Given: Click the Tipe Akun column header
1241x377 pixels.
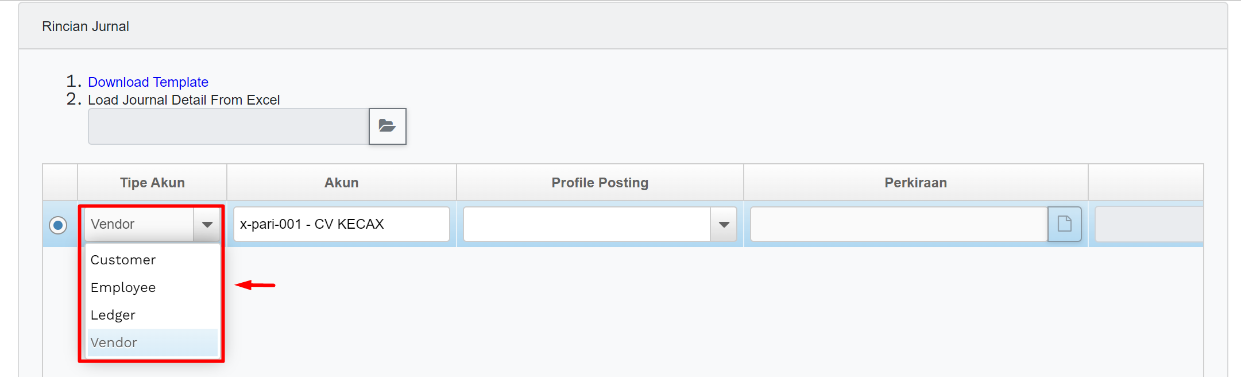Looking at the screenshot, I should (152, 183).
